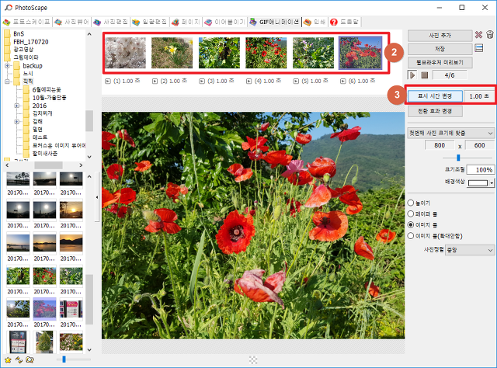The height and width of the screenshot is (368, 497).
Task: Select frame 4 red poppies thumbnail
Action: 266,53
